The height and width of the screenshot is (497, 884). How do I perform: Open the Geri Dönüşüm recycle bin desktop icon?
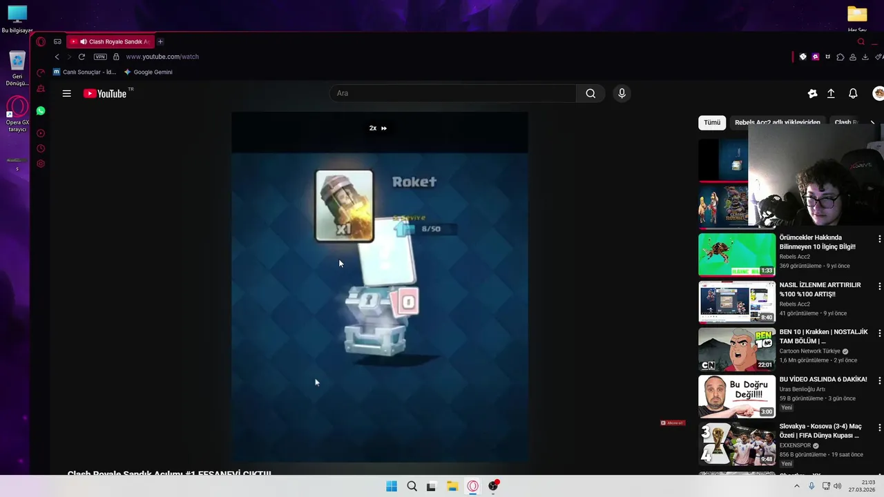[x=17, y=69]
